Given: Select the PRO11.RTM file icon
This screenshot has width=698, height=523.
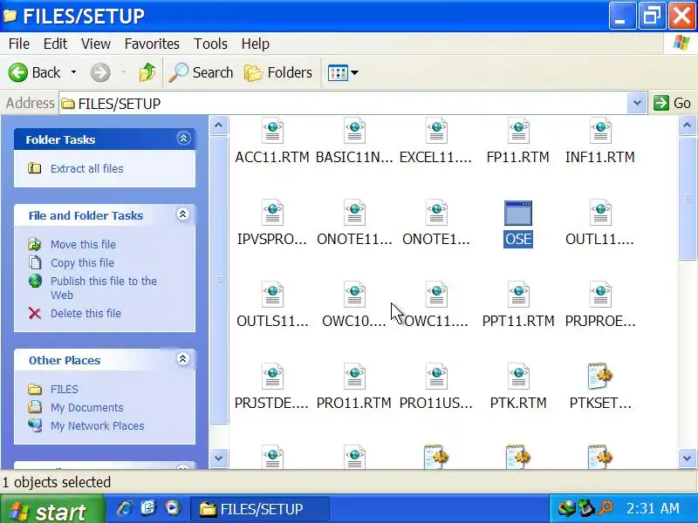Looking at the screenshot, I should pyautogui.click(x=354, y=377).
